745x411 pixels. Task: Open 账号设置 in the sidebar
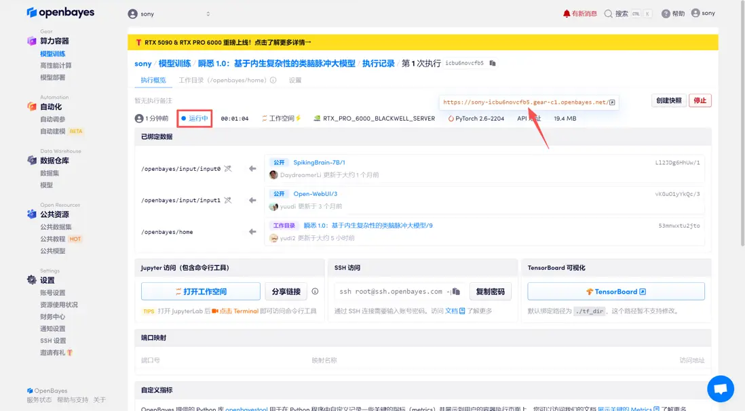tap(53, 293)
